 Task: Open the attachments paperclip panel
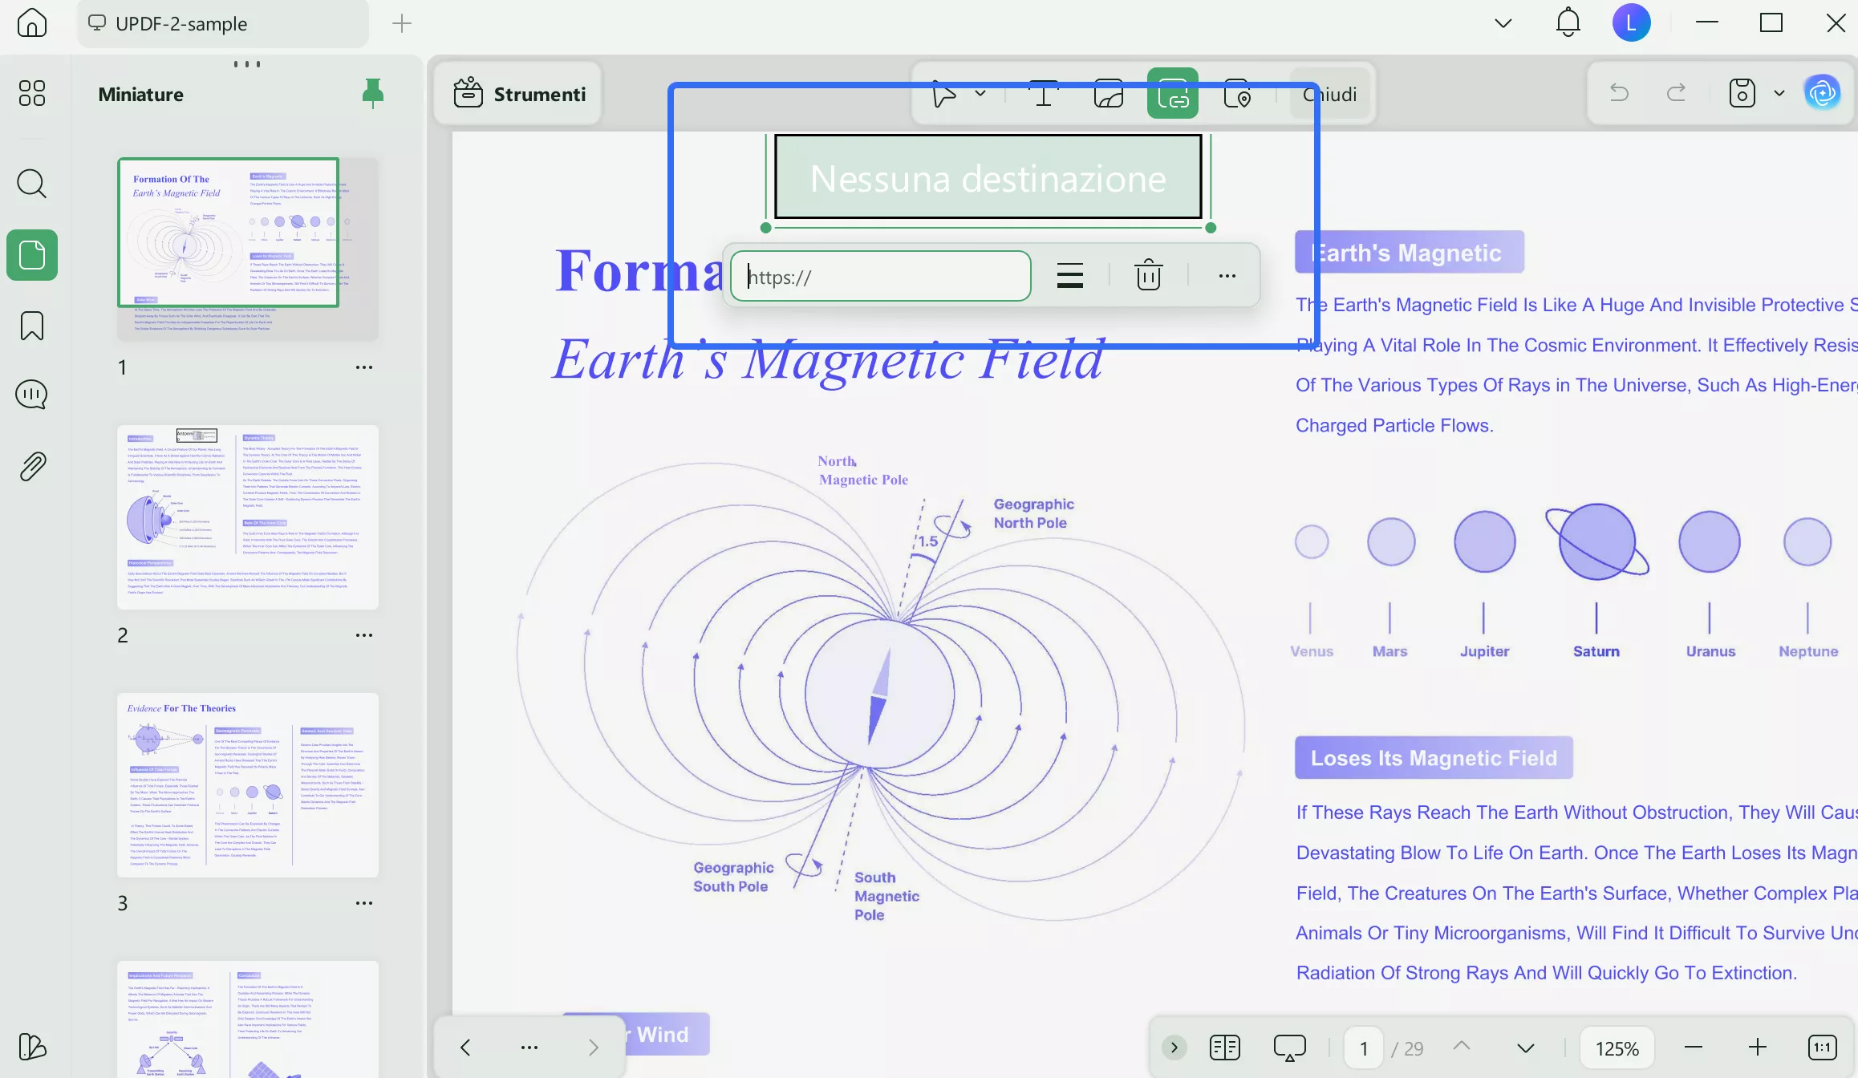tap(32, 466)
